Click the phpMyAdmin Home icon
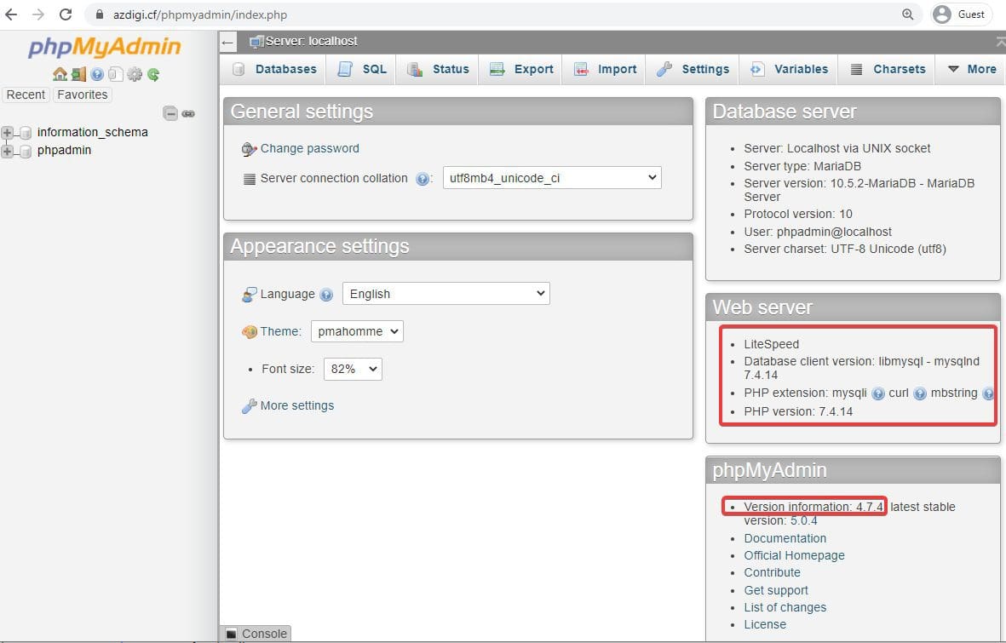 coord(60,74)
